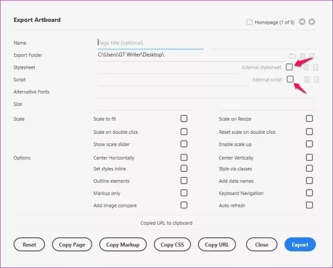
Task: Click the list icon right of External stylesheet
Action: (x=307, y=67)
